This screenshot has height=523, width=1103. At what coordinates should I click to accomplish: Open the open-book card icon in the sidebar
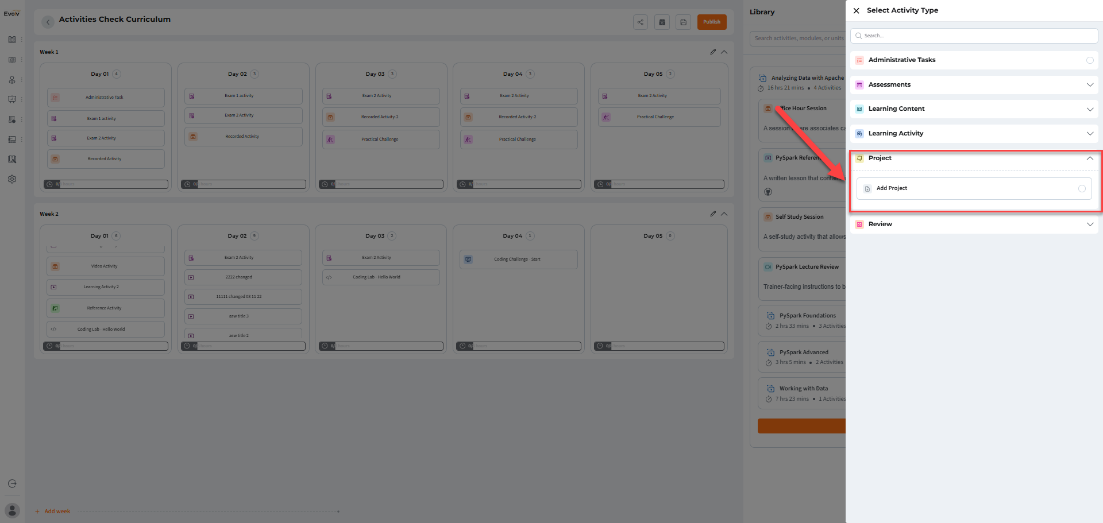12,60
